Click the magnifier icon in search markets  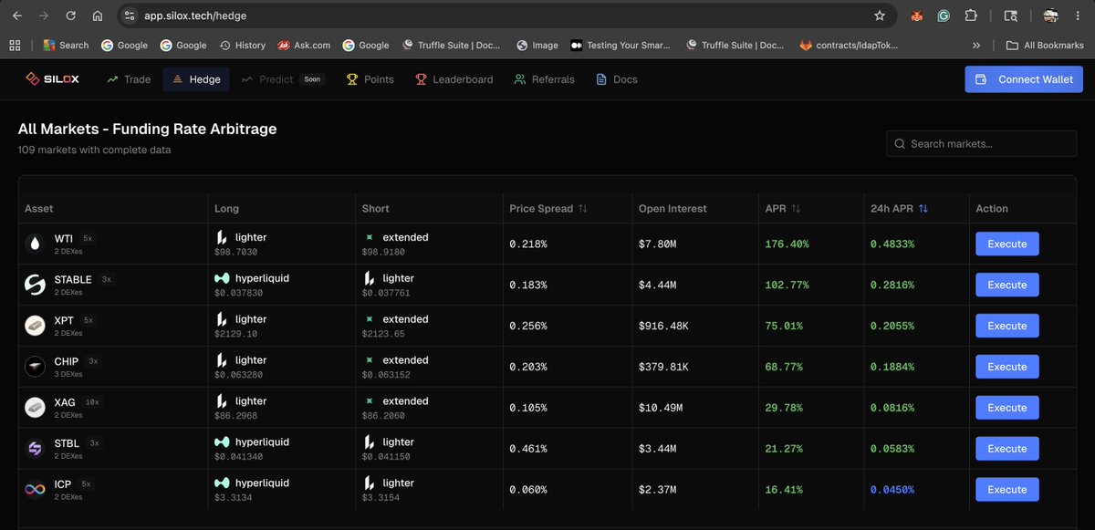coord(901,144)
